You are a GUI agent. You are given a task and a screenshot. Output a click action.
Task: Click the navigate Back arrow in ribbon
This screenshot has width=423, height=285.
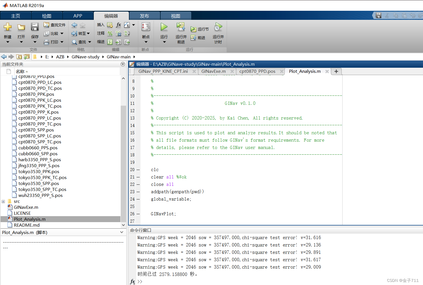74,25
